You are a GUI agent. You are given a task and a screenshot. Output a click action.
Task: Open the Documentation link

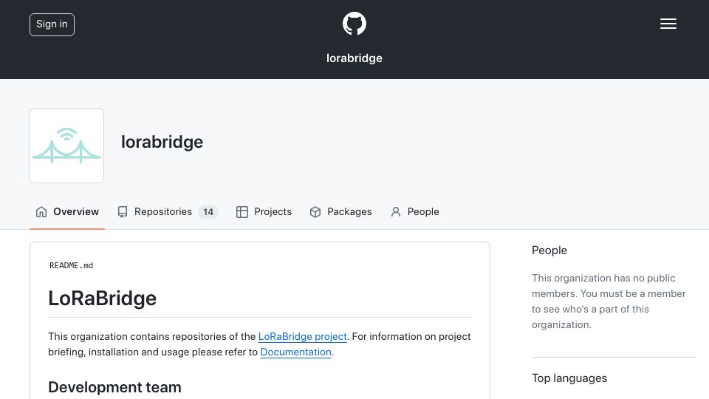tap(295, 352)
